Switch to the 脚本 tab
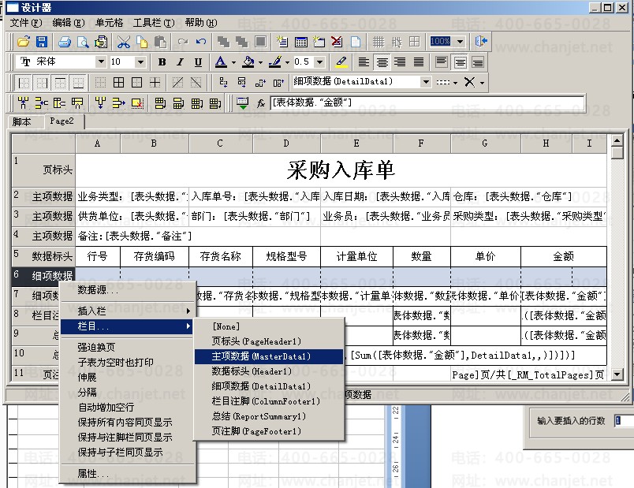Image resolution: width=634 pixels, height=488 pixels. coord(21,121)
